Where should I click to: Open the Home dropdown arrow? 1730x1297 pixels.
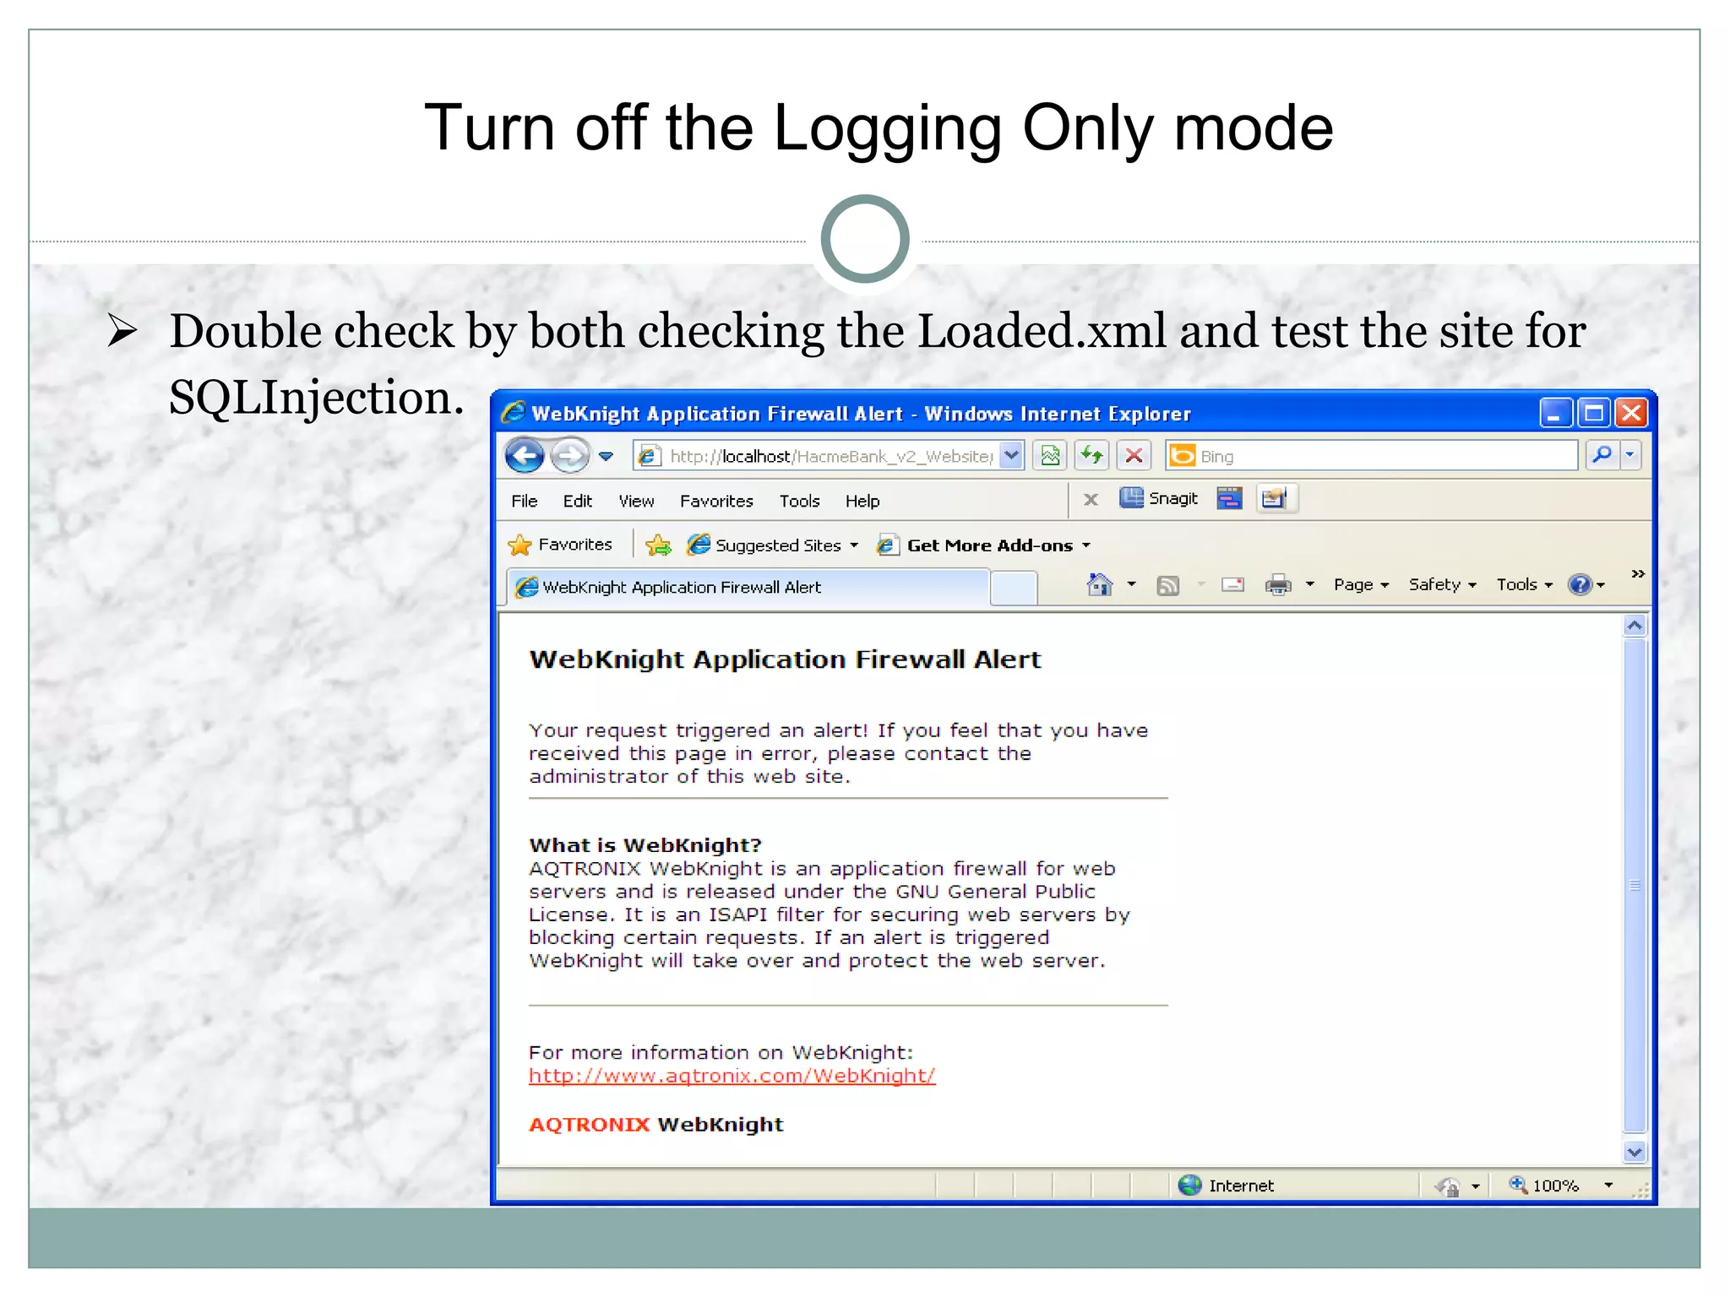[x=1131, y=584]
